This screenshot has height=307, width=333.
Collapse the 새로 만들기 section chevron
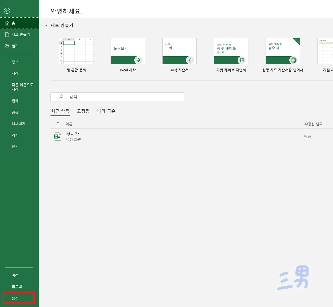point(45,25)
